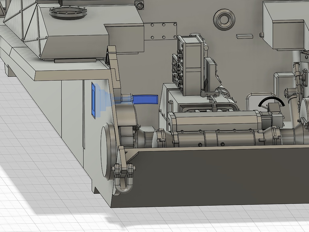Click the black curved handle arc
This screenshot has height=232, width=309.
coord(271,100)
